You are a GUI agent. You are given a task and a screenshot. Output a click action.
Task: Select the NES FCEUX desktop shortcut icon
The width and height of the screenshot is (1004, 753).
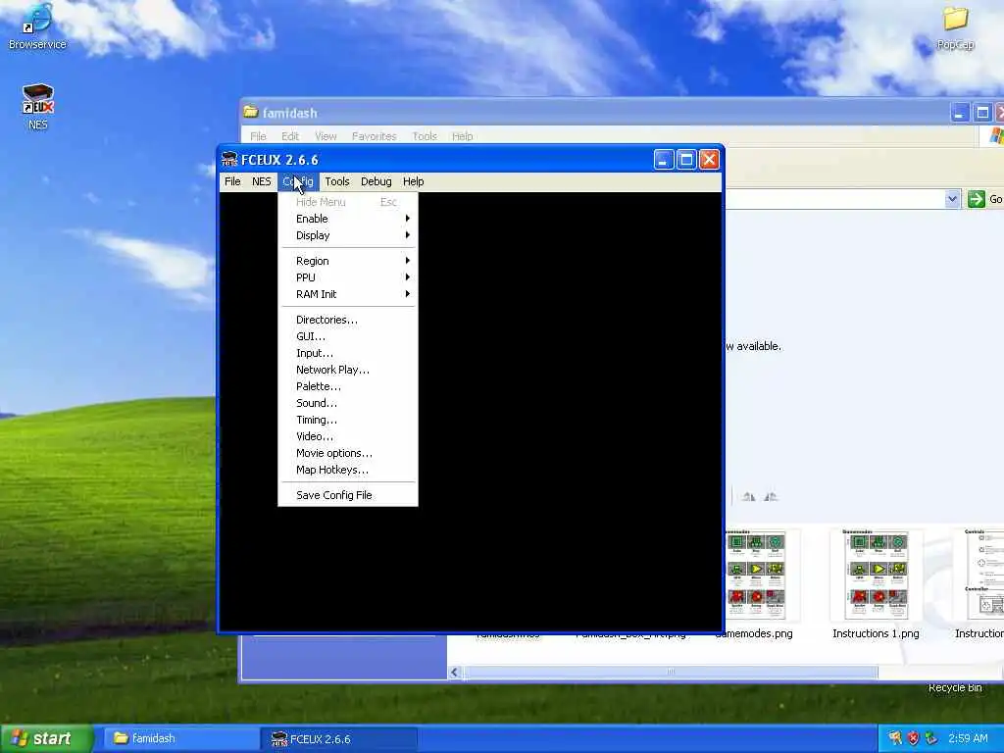coord(38,106)
